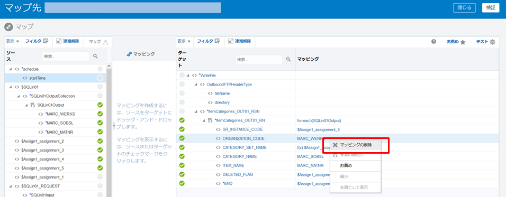This screenshot has width=506, height=197.
Task: Collapse $SQLin01_REQUEST source node
Action: 11,186
